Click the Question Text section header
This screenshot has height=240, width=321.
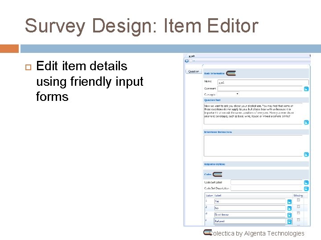pos(256,100)
